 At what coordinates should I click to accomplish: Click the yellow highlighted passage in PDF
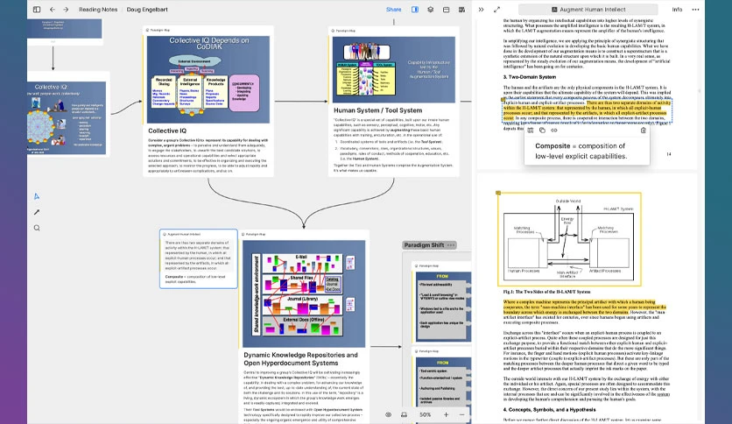[587, 110]
